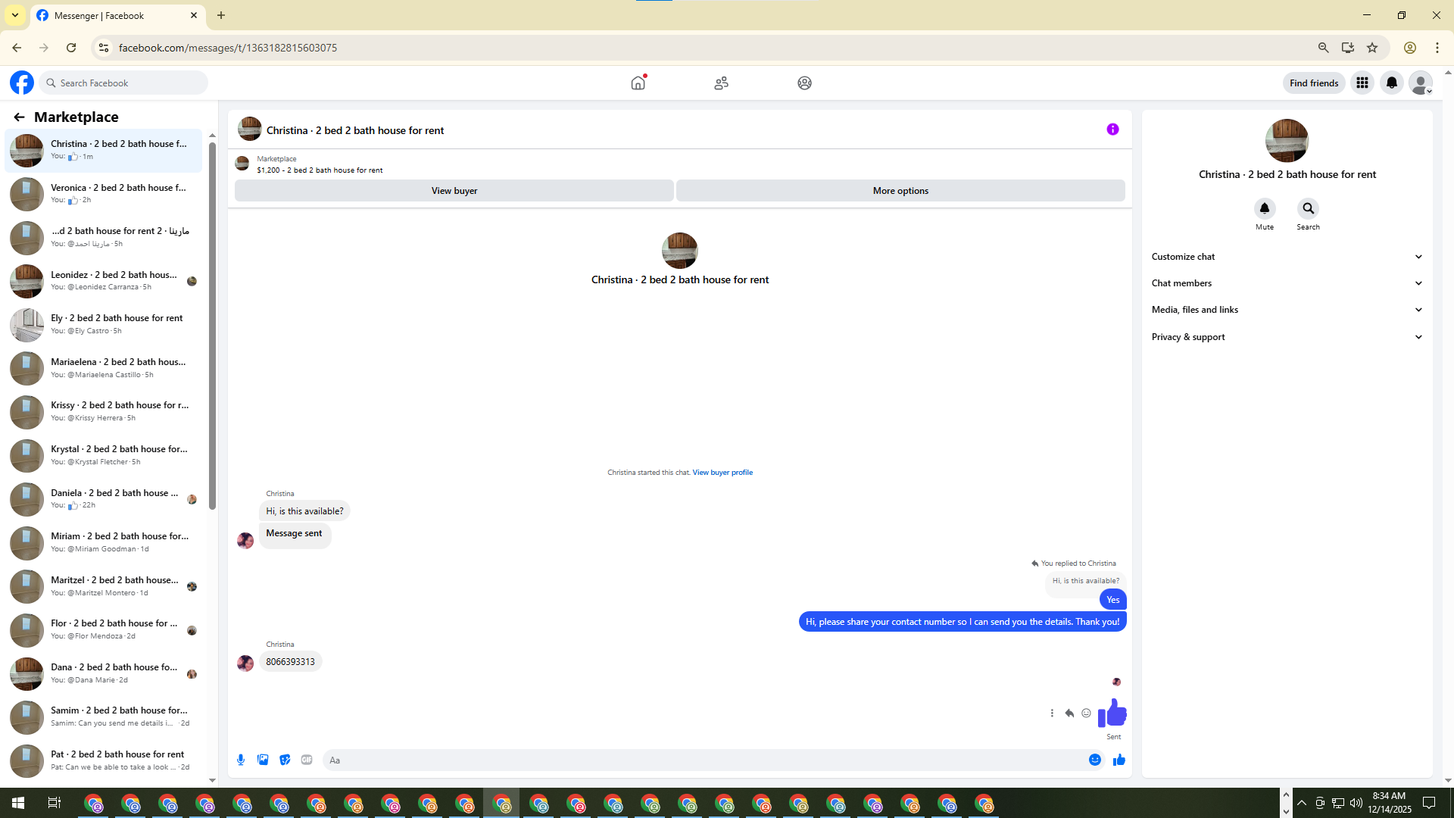Open the Facebook Home tab
1454x818 pixels.
pos(638,83)
